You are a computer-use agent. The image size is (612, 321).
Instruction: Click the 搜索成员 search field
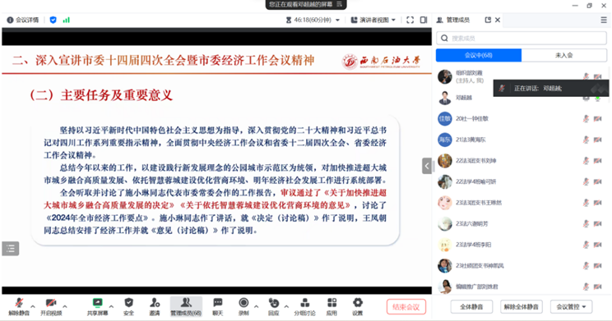tap(522, 39)
